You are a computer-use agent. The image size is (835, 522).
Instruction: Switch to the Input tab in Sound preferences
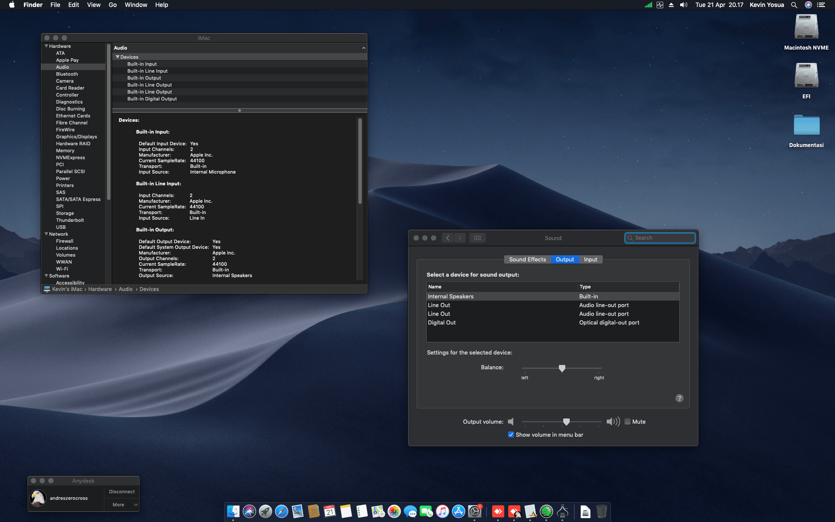pyautogui.click(x=590, y=259)
